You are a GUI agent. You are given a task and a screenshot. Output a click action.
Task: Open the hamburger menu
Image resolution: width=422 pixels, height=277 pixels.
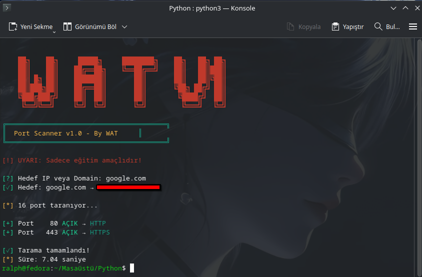click(413, 26)
